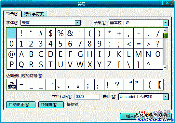Viewport: 175px width, 123px height.
Task: Select the # symbol cell
Action: tap(41, 33)
